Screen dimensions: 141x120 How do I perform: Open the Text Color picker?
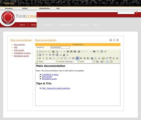tap(98, 61)
